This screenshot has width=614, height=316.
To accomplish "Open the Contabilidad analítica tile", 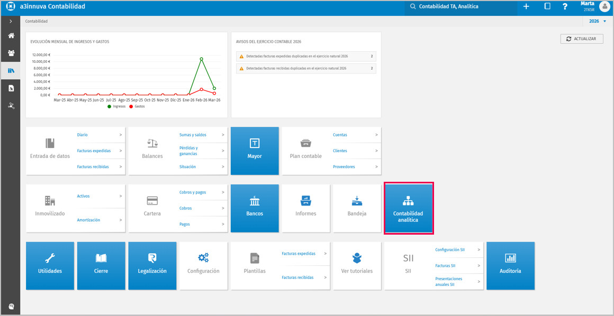I will tap(409, 208).
